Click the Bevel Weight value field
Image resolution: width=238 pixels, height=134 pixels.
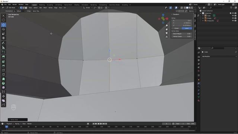[182, 34]
